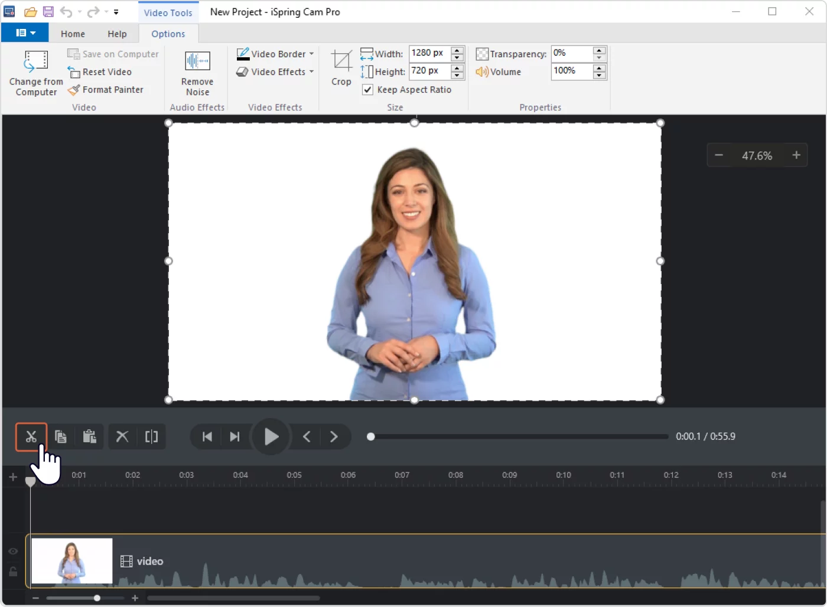
Task: Step one frame back with left chevron
Action: point(307,437)
